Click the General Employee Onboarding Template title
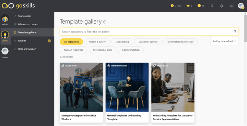This screenshot has width=247, height=126. (x=124, y=117)
